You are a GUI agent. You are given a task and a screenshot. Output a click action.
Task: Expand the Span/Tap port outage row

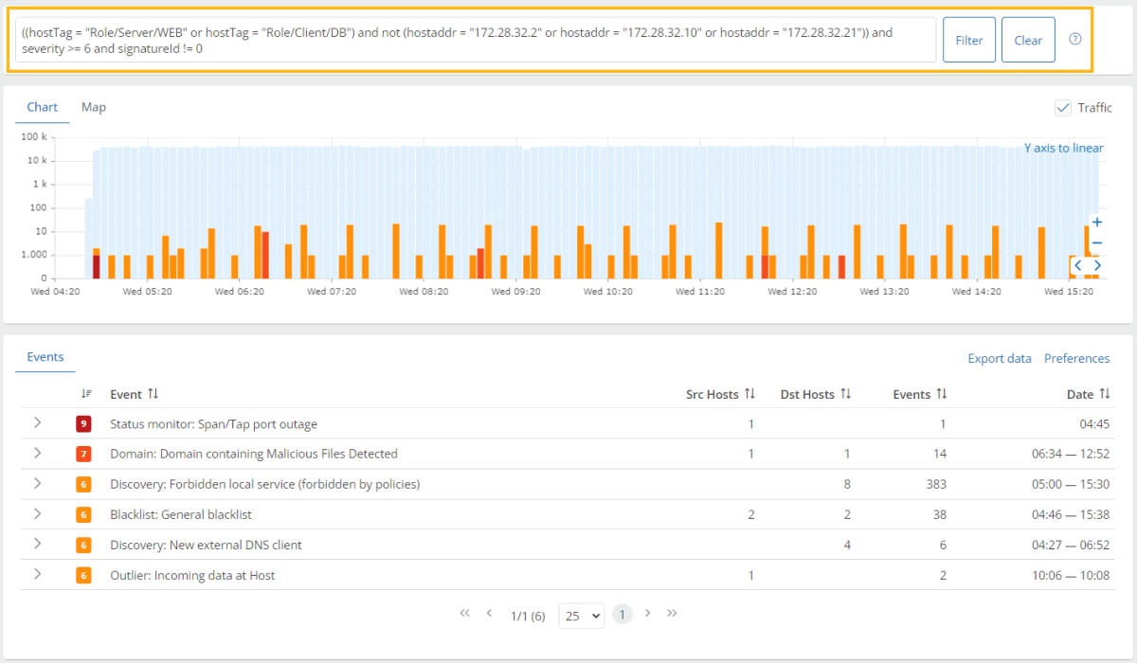[38, 423]
